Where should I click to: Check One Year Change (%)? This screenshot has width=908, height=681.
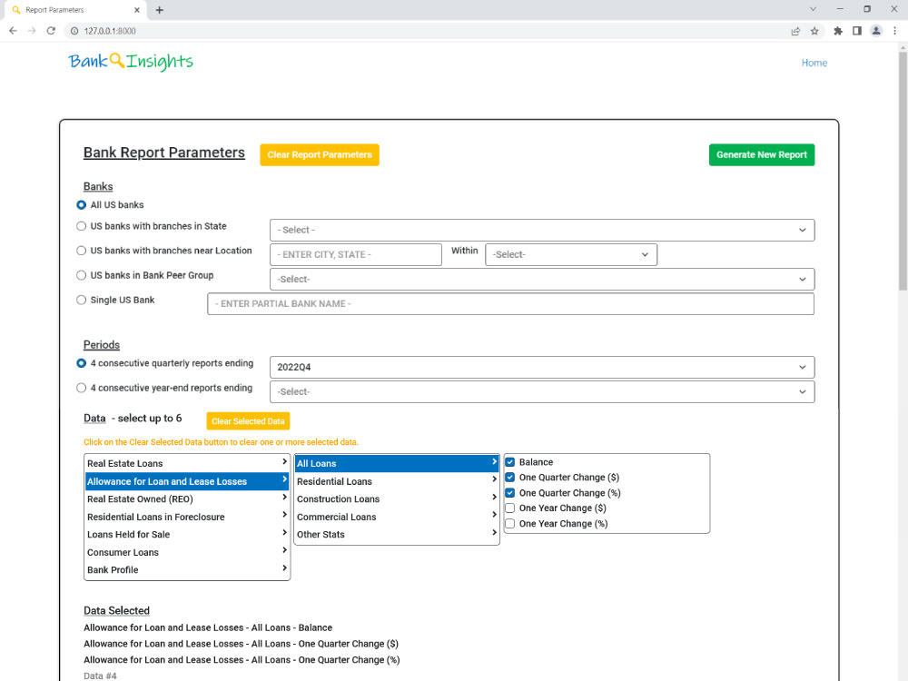coord(510,524)
